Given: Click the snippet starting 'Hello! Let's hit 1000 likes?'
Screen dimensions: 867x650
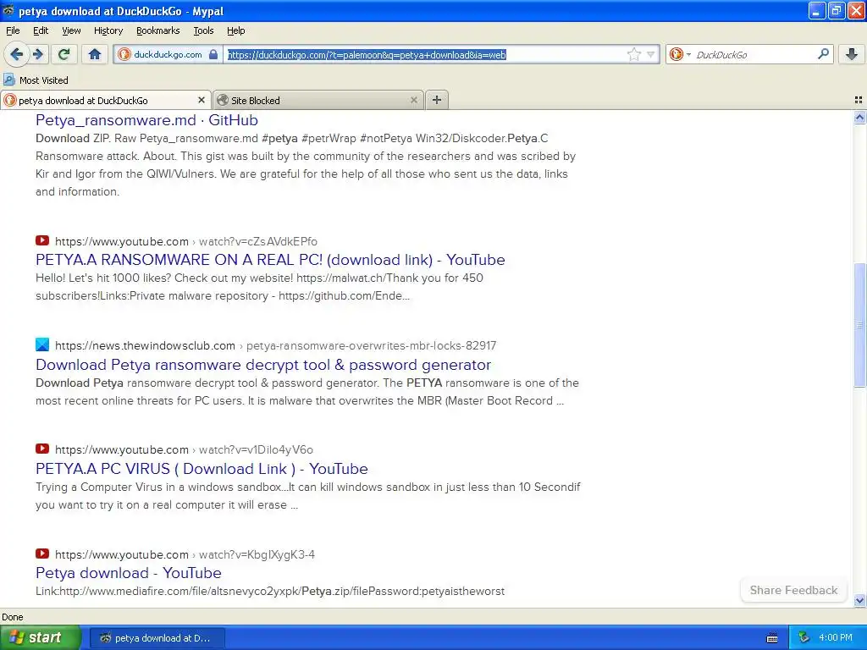Looking at the screenshot, I should pyautogui.click(x=259, y=287).
